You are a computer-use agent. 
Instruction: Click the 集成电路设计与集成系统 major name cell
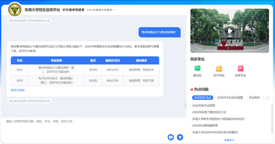point(56,70)
